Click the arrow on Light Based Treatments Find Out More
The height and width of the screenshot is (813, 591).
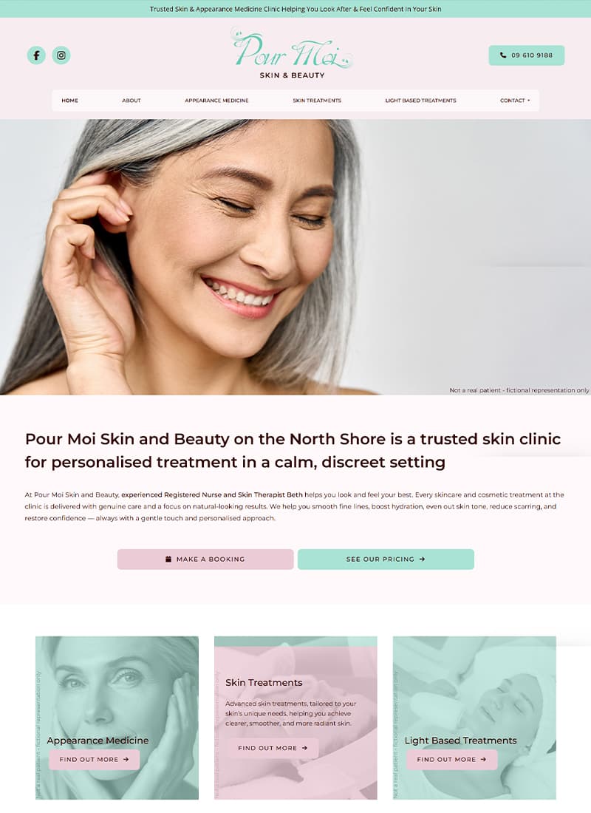tap(483, 759)
